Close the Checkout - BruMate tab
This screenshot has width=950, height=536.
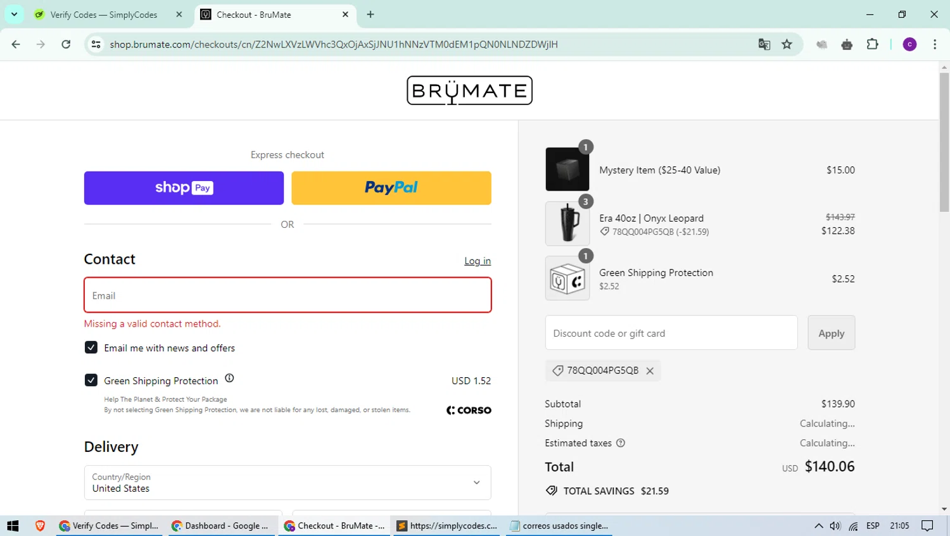tap(345, 15)
